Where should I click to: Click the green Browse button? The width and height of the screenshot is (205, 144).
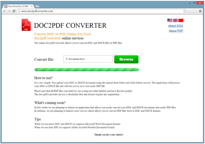tap(126, 59)
